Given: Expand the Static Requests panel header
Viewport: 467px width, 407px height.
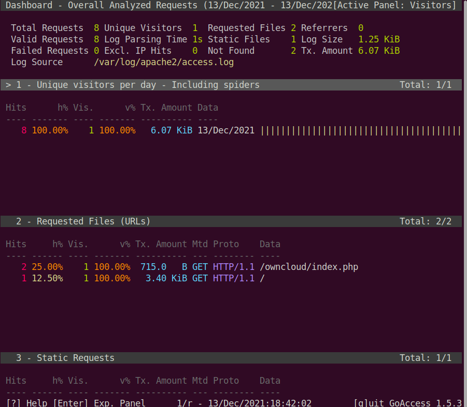Looking at the screenshot, I should tap(231, 358).
